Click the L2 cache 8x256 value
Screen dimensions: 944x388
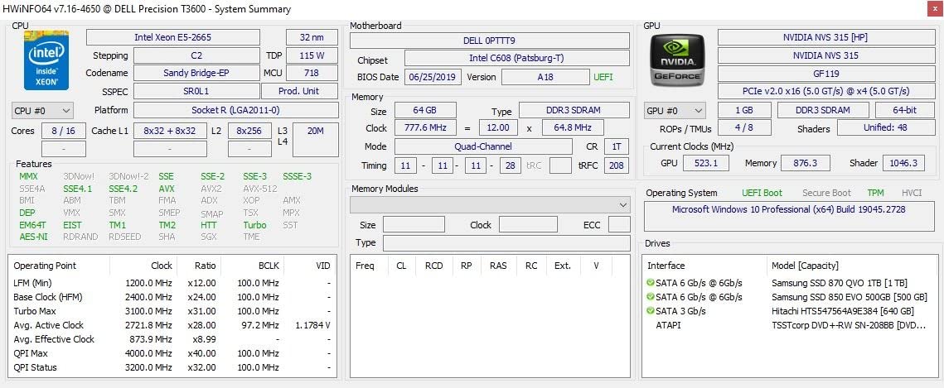point(249,131)
